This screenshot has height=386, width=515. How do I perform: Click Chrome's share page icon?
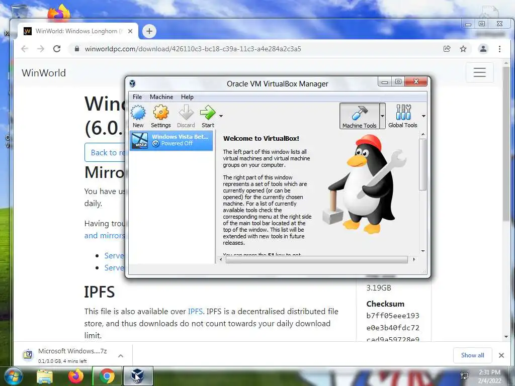click(447, 49)
